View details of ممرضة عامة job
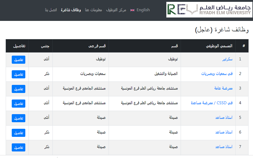This screenshot has width=253, height=158. pyautogui.click(x=18, y=89)
